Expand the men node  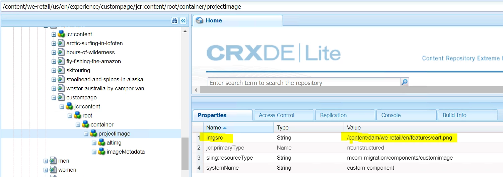pos(46,161)
